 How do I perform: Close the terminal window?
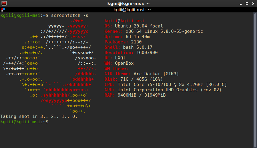pyautogui.click(x=253, y=4)
